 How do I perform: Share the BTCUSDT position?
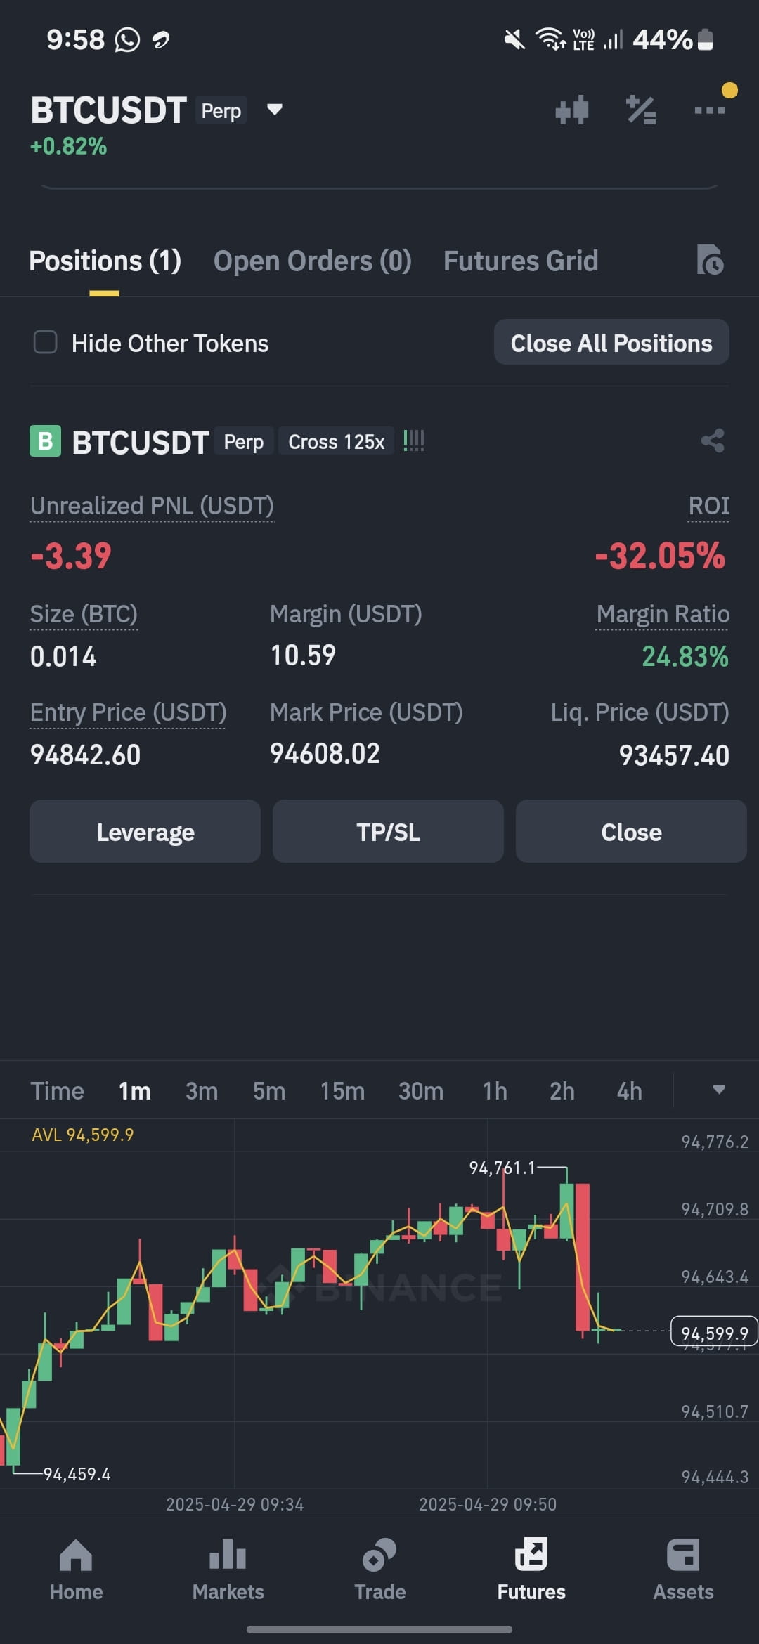(713, 441)
